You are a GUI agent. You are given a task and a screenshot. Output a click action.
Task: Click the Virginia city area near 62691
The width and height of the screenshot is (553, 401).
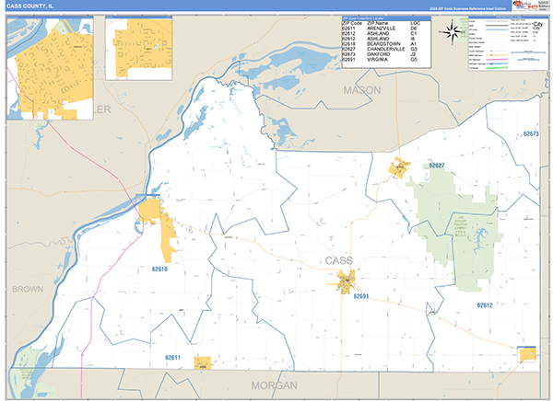pos(346,281)
